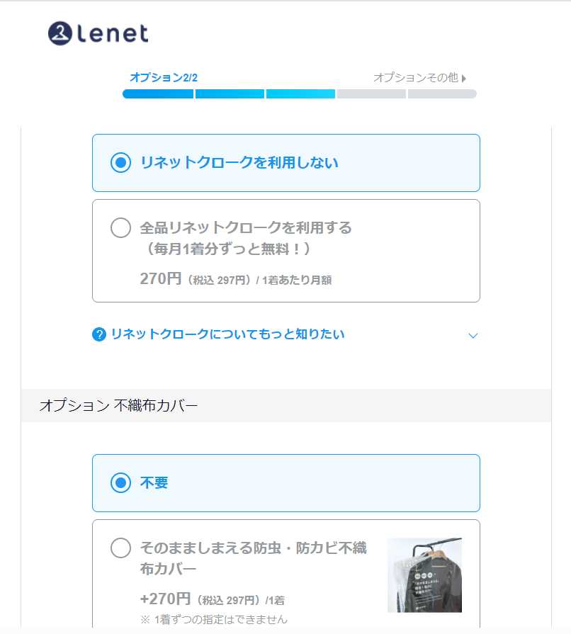The height and width of the screenshot is (634, 571).
Task: Click the オプション 不織布カバー section header
Action: click(118, 406)
